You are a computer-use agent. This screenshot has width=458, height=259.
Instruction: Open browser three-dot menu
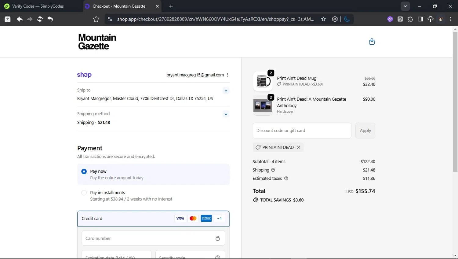(451, 19)
